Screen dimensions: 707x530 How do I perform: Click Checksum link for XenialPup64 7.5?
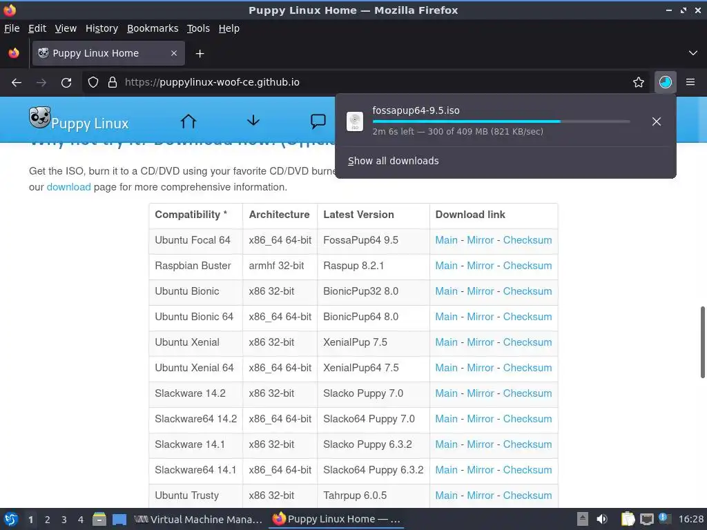coord(527,368)
